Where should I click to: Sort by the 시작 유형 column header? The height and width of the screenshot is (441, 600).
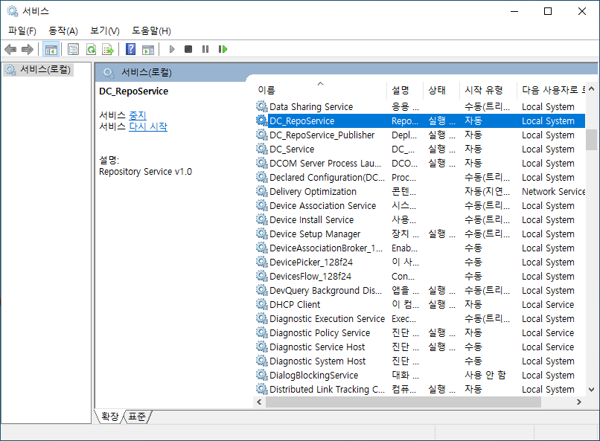click(484, 90)
